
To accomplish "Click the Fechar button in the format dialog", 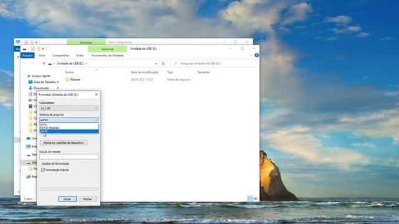I will (x=87, y=199).
